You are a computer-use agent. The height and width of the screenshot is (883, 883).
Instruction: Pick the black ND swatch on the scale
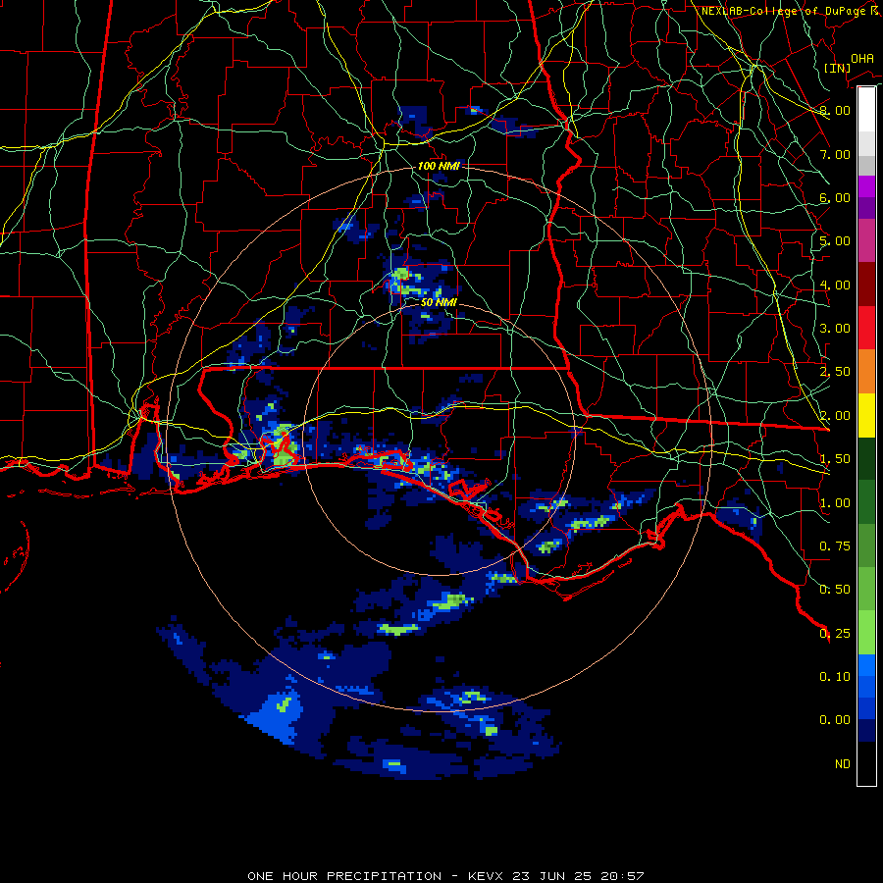coord(866,763)
